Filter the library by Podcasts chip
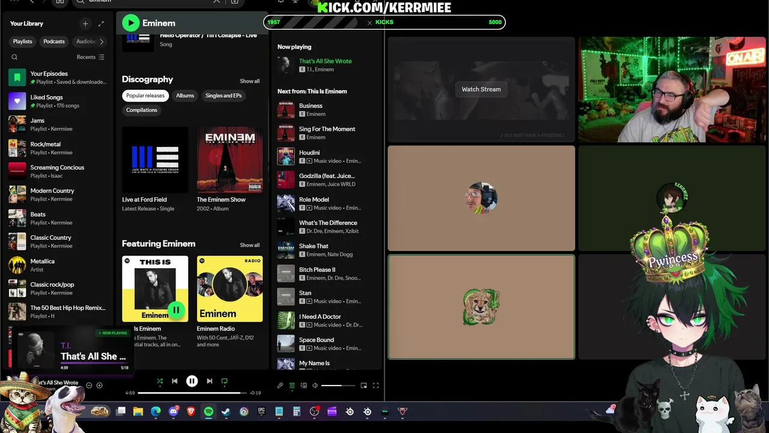769x433 pixels. [x=54, y=41]
